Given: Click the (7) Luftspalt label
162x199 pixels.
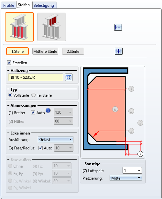Looking at the screenshot, I should pyautogui.click(x=93, y=171).
